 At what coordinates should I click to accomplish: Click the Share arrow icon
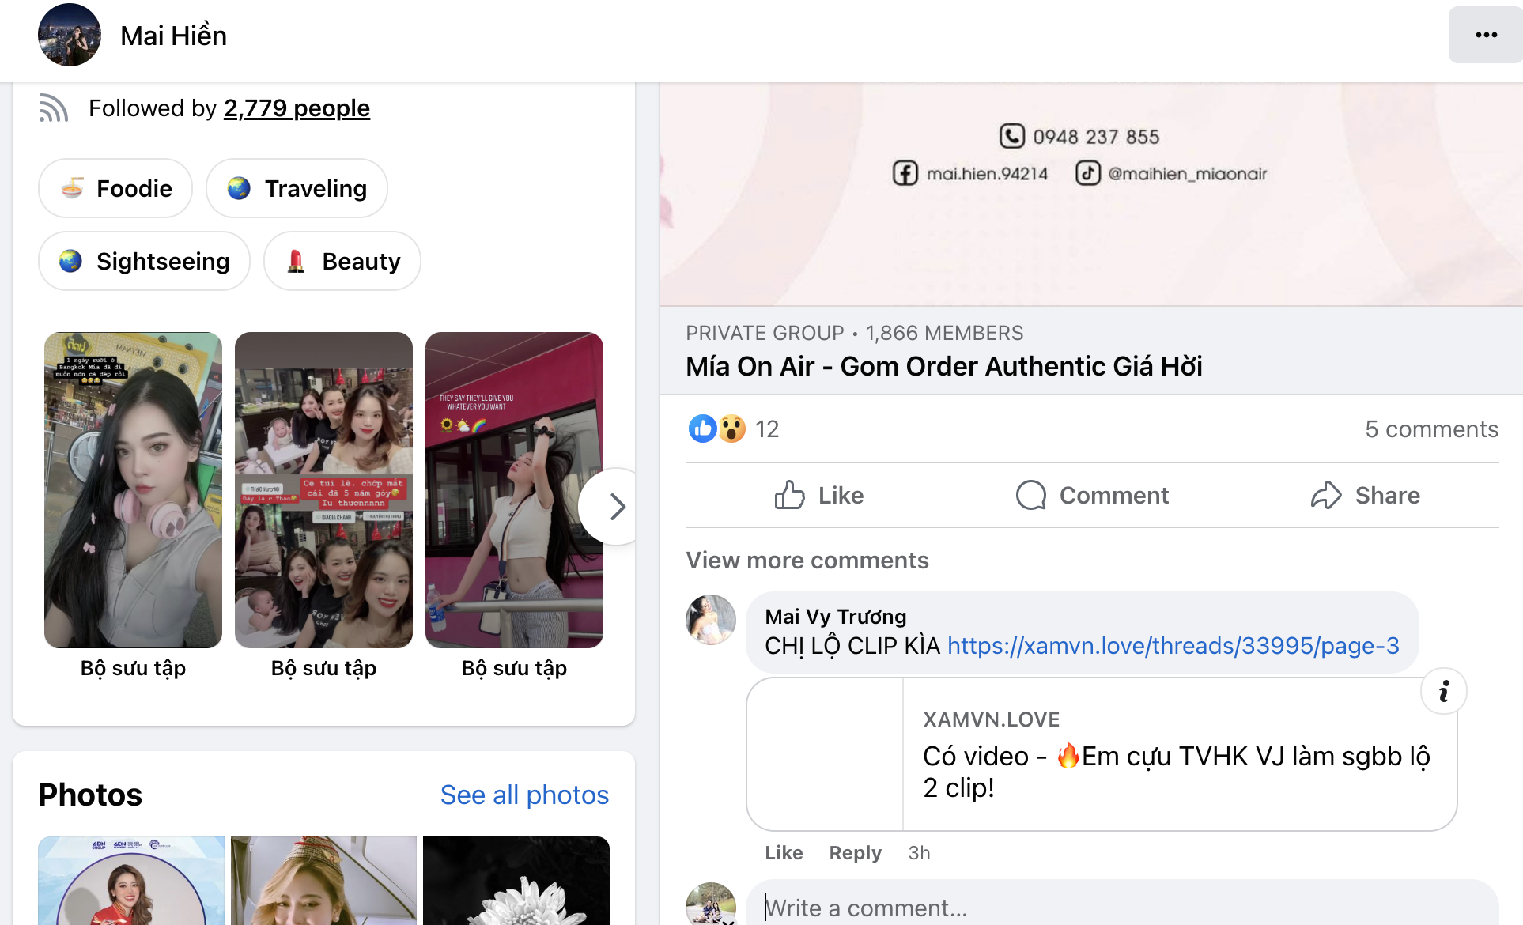click(x=1326, y=495)
